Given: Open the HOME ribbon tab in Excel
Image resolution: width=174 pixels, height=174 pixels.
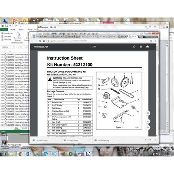Looking at the screenshot, I should pyautogui.click(x=13, y=30).
